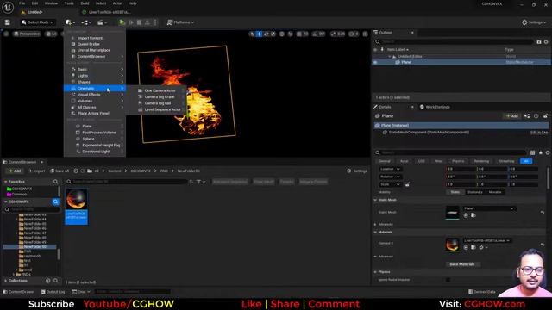Open the material asset dropdown for Element 0

pos(487,241)
